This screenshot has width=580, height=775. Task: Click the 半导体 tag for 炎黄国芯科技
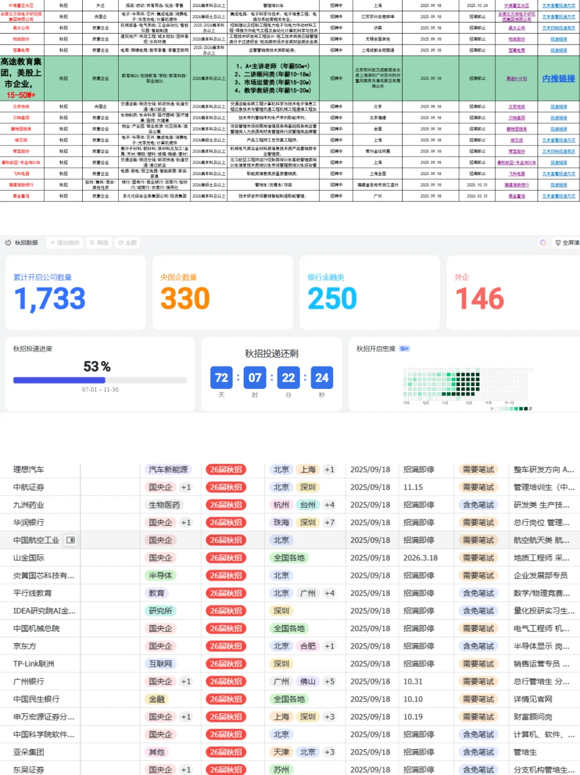pos(161,575)
